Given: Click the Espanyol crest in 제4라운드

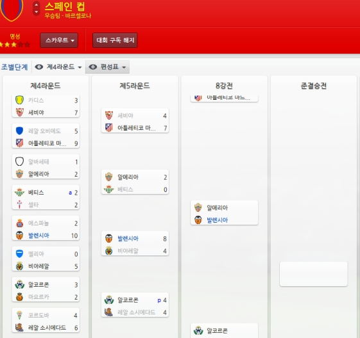Looking at the screenshot, I should [x=19, y=223].
